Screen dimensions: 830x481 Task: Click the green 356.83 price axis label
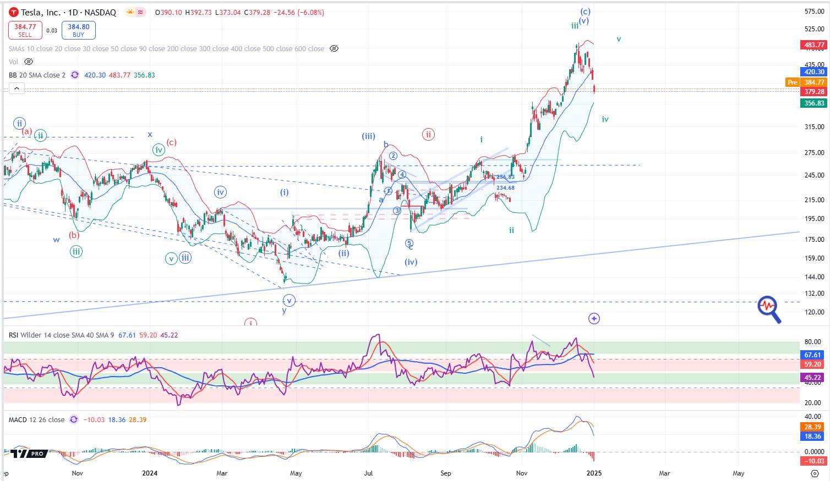pos(814,103)
